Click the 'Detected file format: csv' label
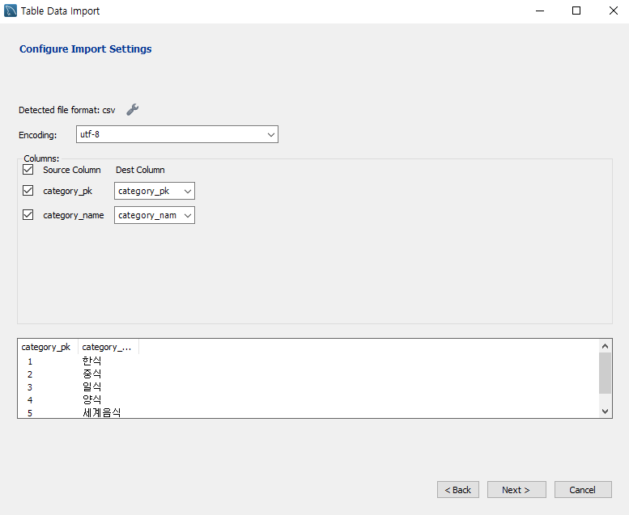This screenshot has width=629, height=515. pos(67,110)
